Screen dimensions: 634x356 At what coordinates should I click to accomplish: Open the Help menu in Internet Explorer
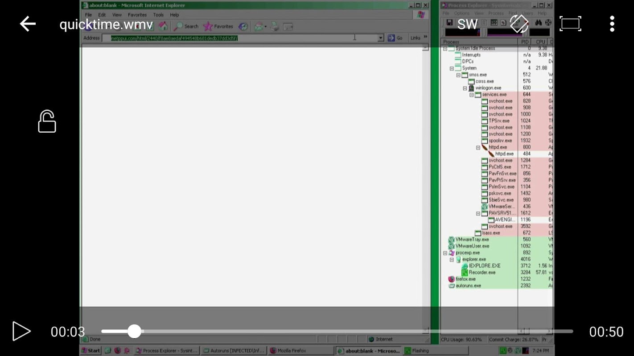coord(174,15)
